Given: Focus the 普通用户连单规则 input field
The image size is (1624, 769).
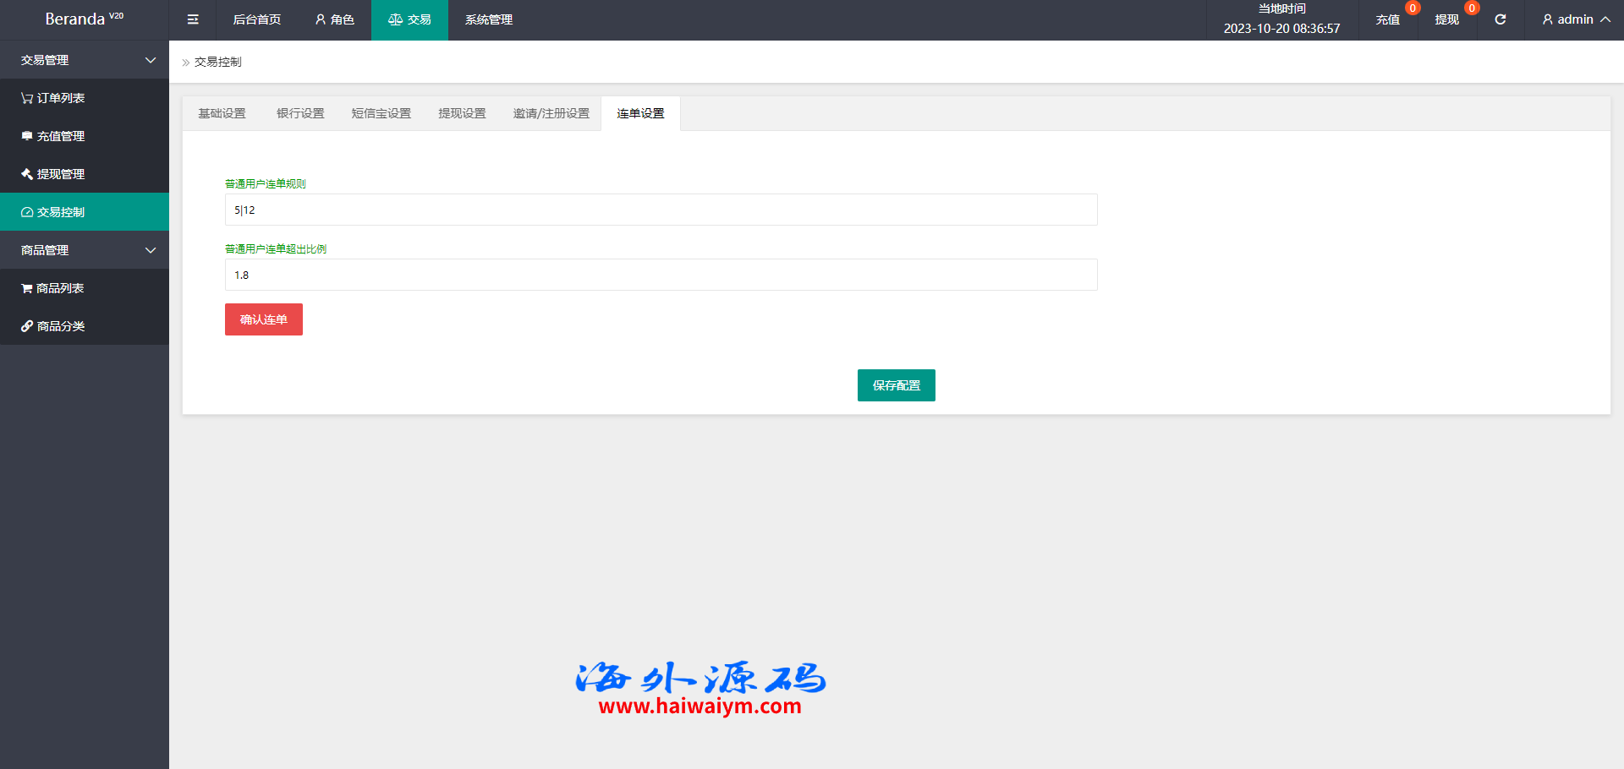Looking at the screenshot, I should (661, 210).
